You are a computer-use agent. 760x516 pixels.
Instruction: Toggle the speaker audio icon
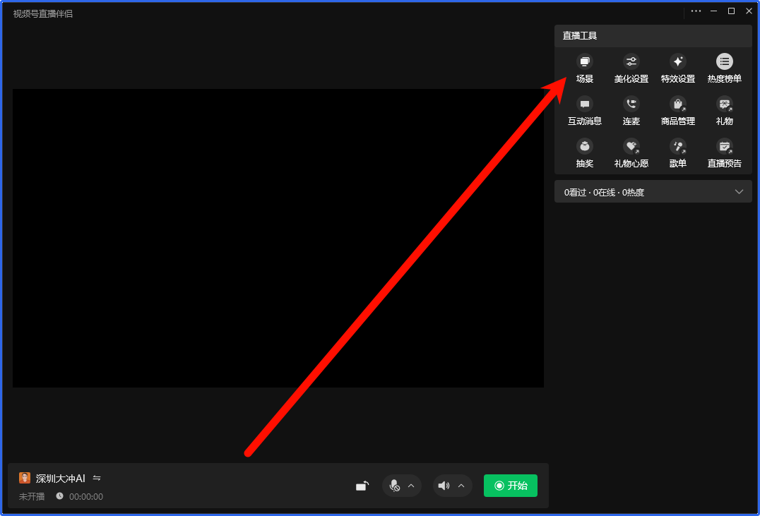coord(444,486)
